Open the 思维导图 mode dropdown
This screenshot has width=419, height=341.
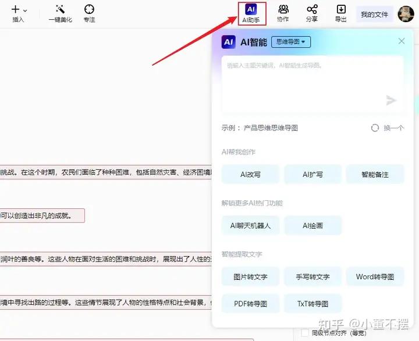point(291,42)
